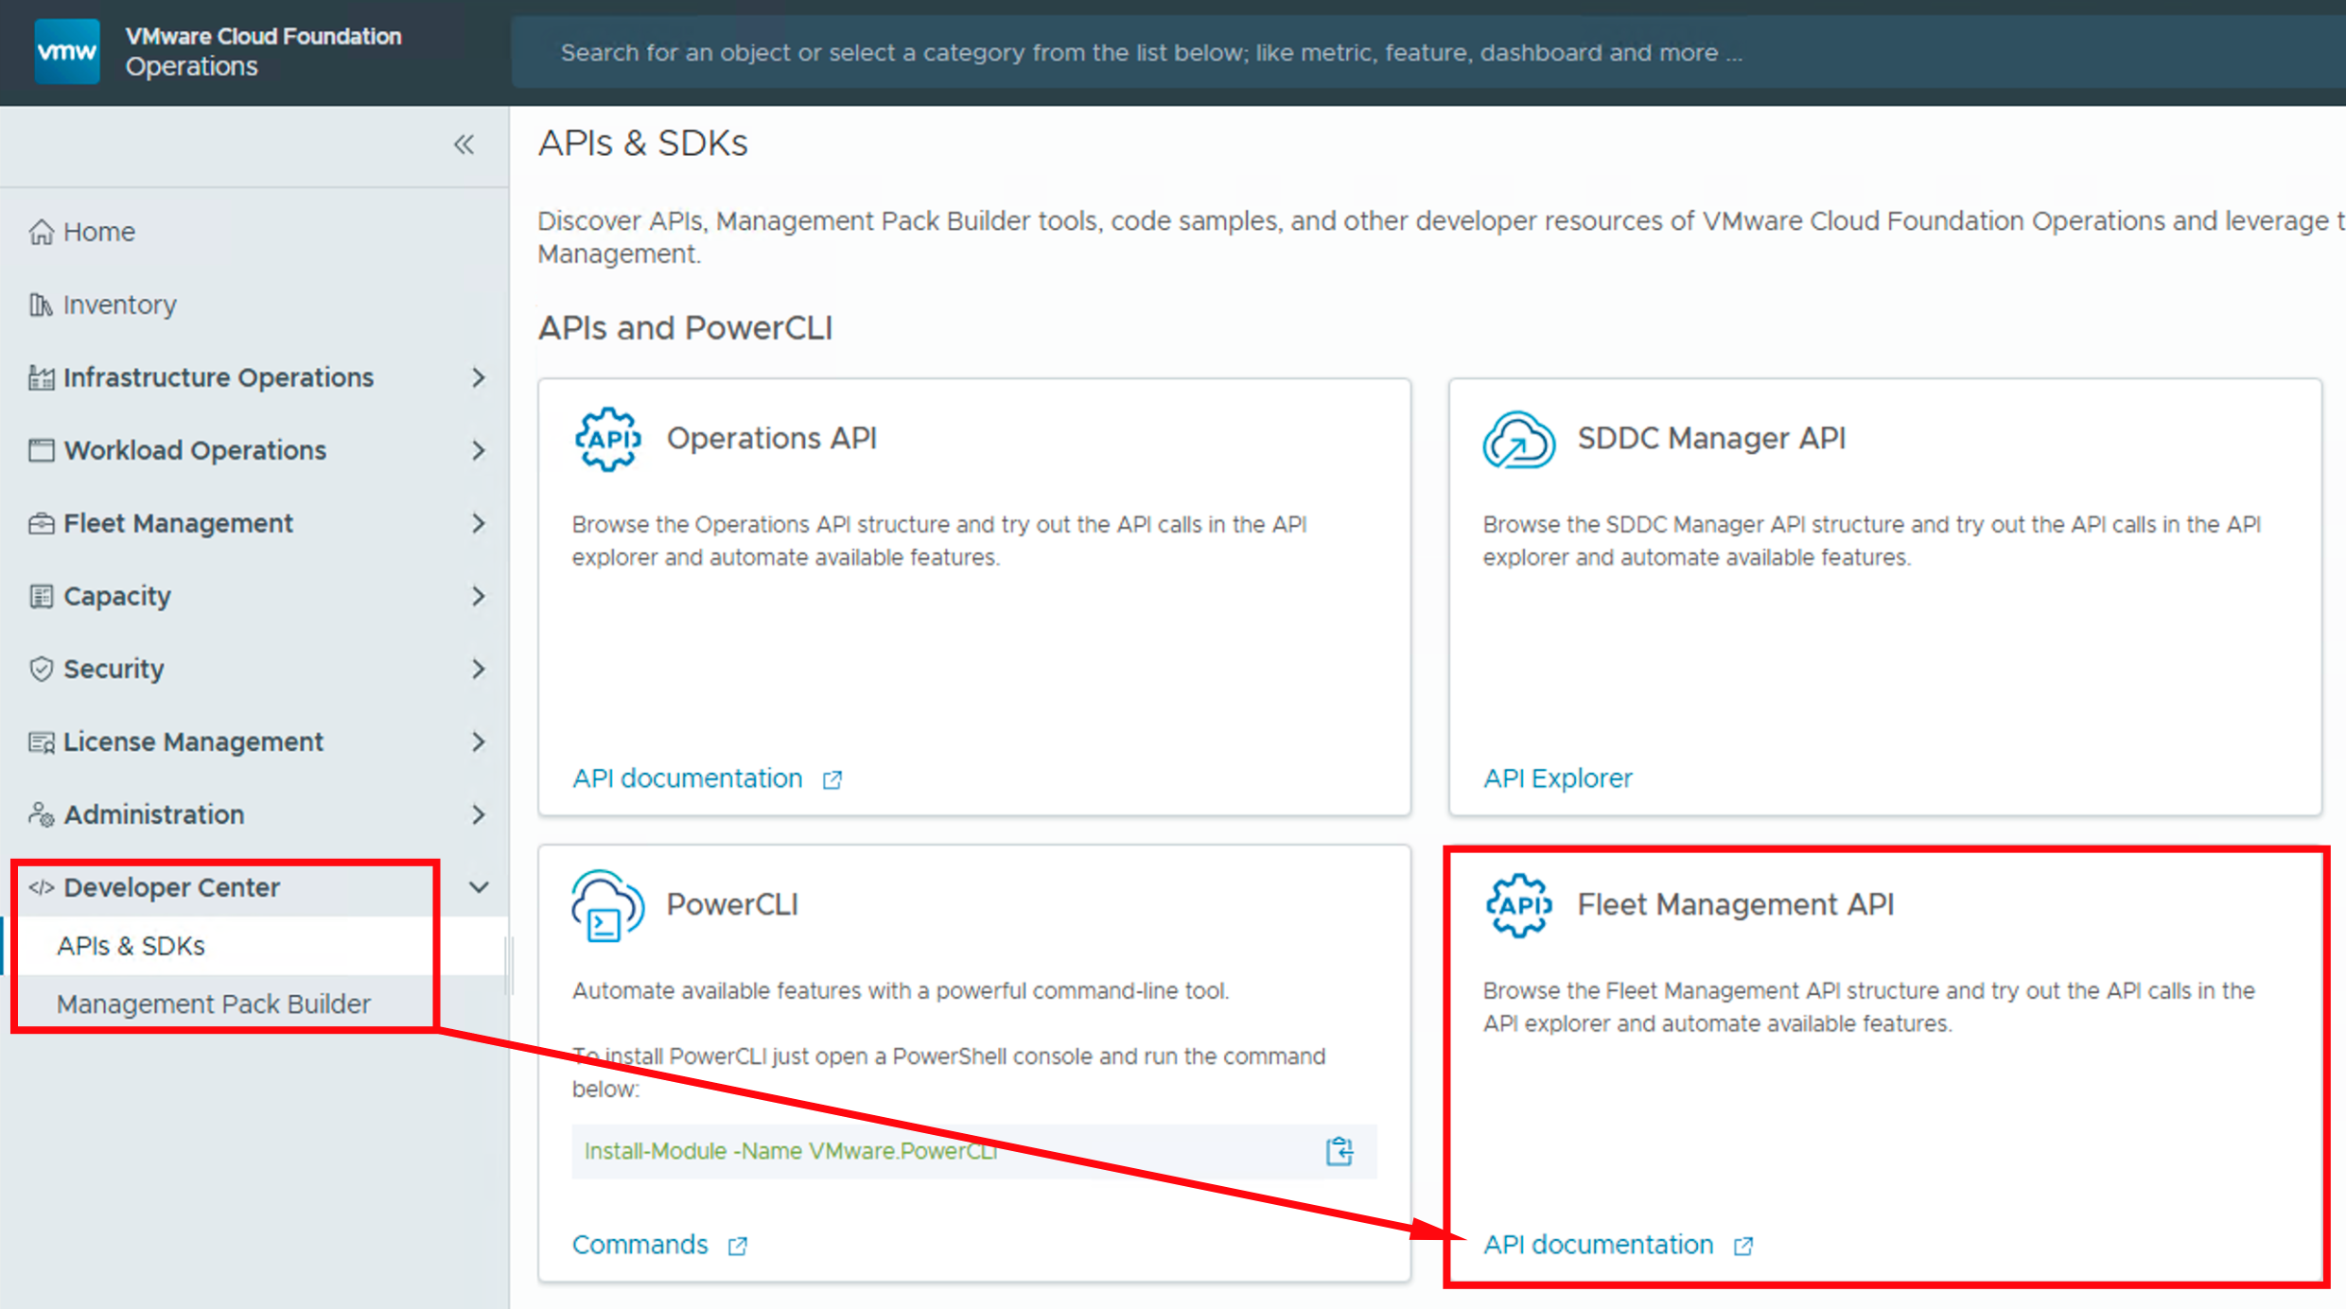Open Fleet Management API documentation link
This screenshot has width=2346, height=1309.
pyautogui.click(x=1598, y=1245)
